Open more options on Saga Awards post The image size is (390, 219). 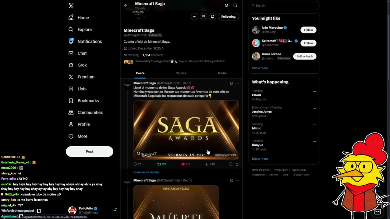(237, 83)
